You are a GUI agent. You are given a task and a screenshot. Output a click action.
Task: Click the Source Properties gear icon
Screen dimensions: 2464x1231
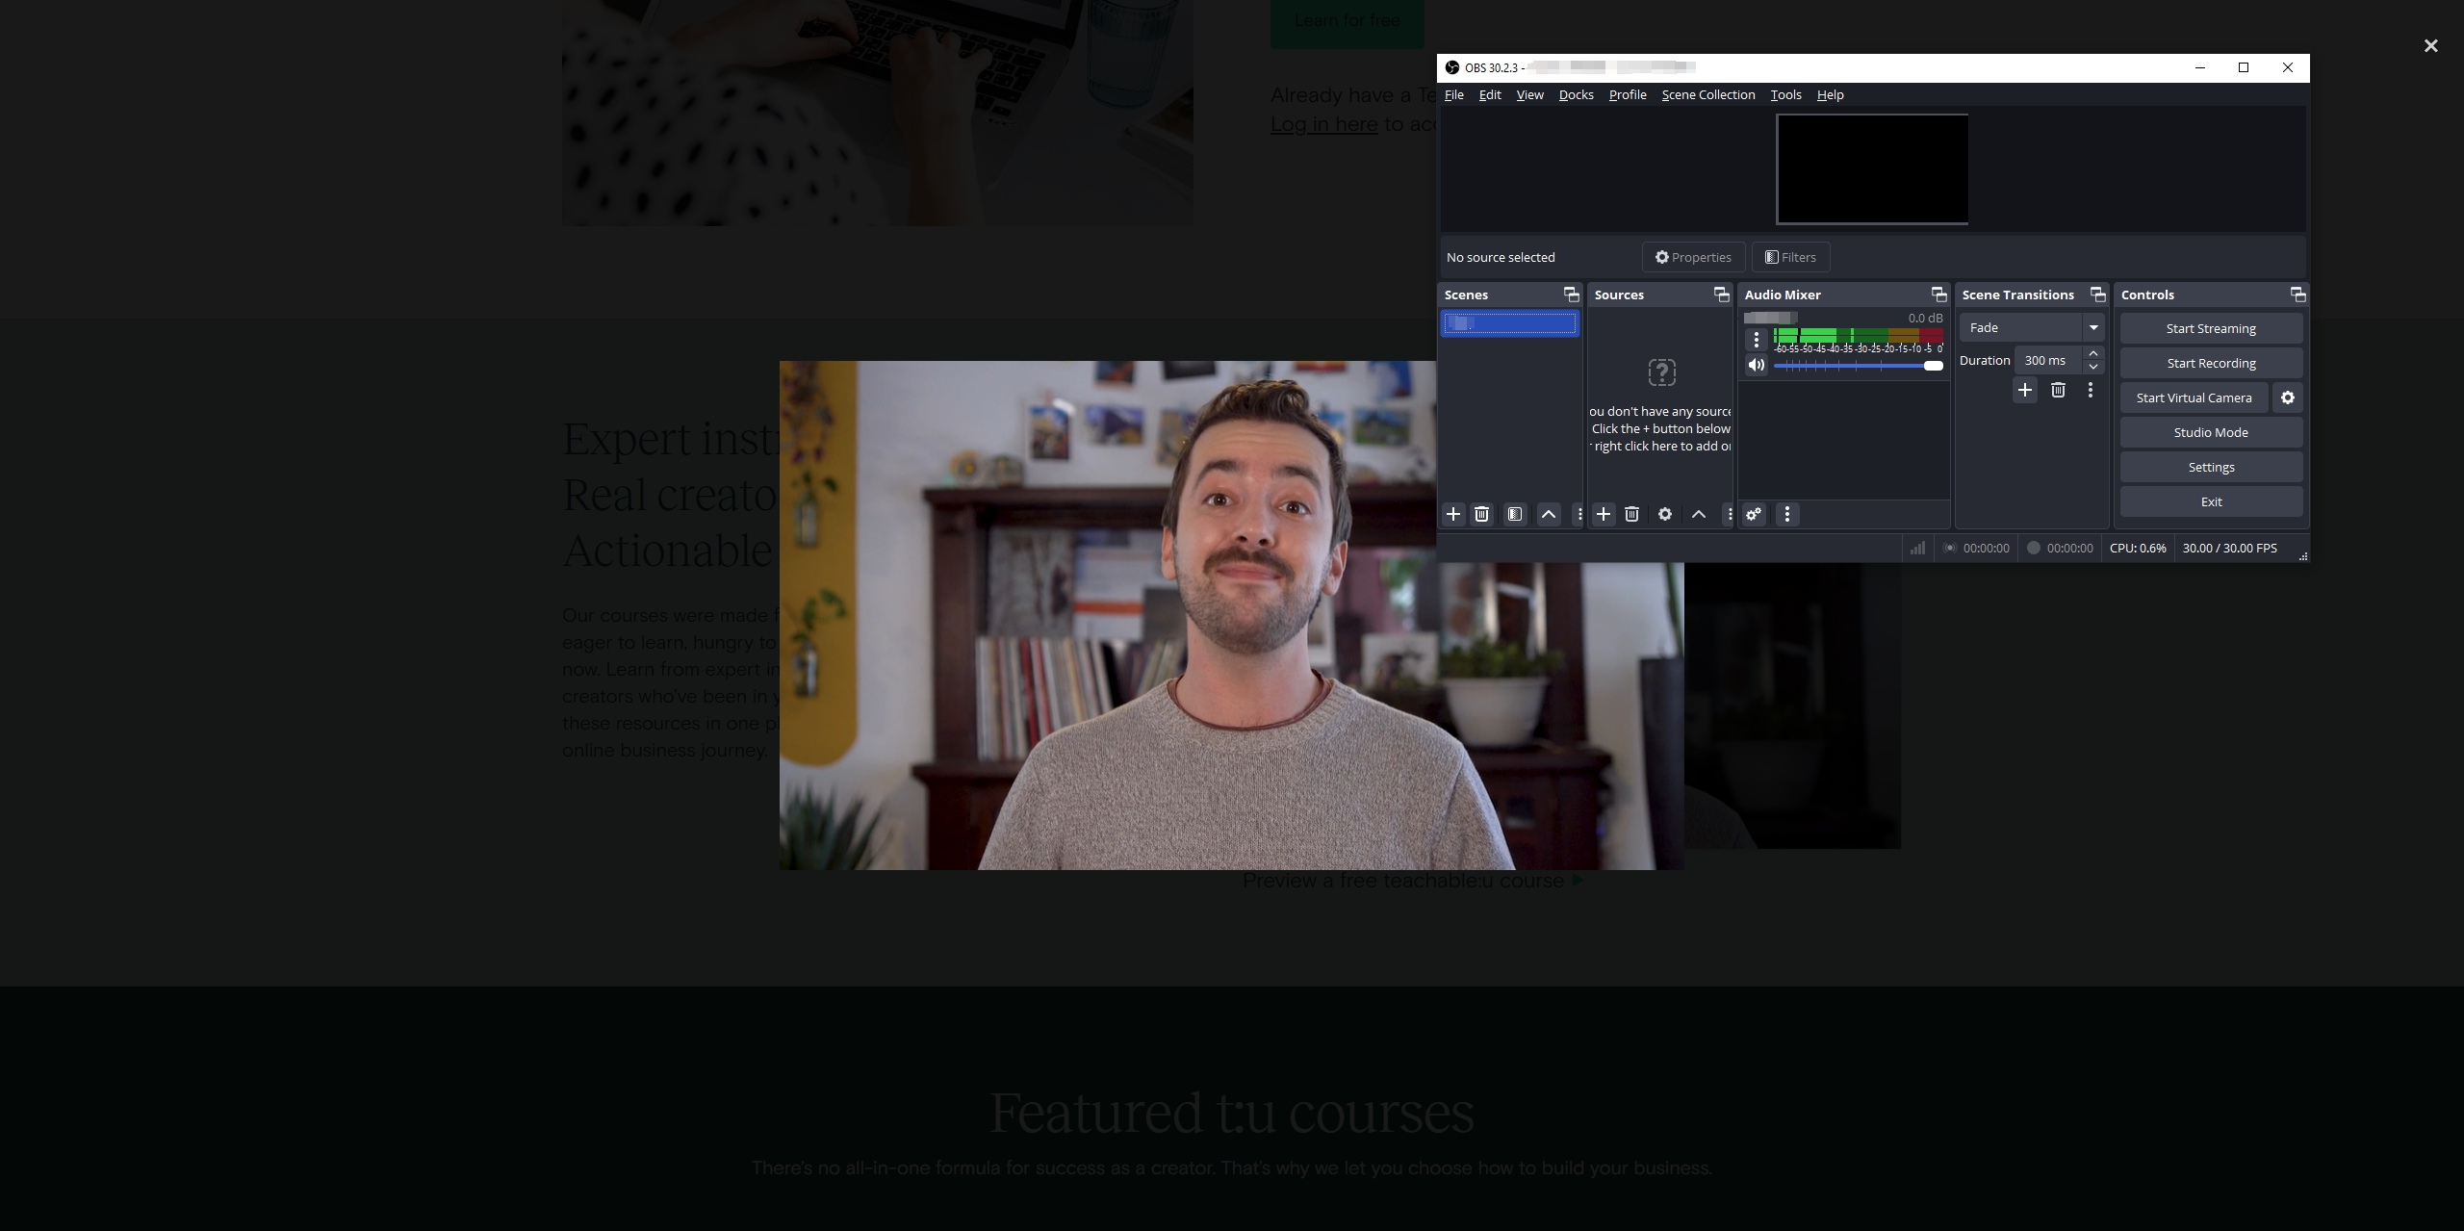[1666, 514]
